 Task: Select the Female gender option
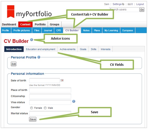(31, 108)
